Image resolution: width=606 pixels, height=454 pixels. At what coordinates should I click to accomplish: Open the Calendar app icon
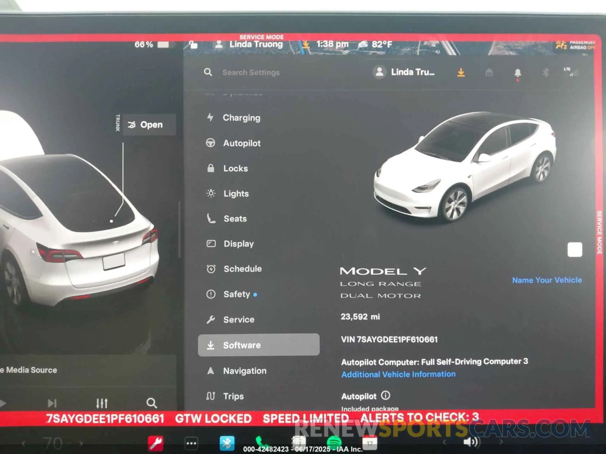pos(370,443)
